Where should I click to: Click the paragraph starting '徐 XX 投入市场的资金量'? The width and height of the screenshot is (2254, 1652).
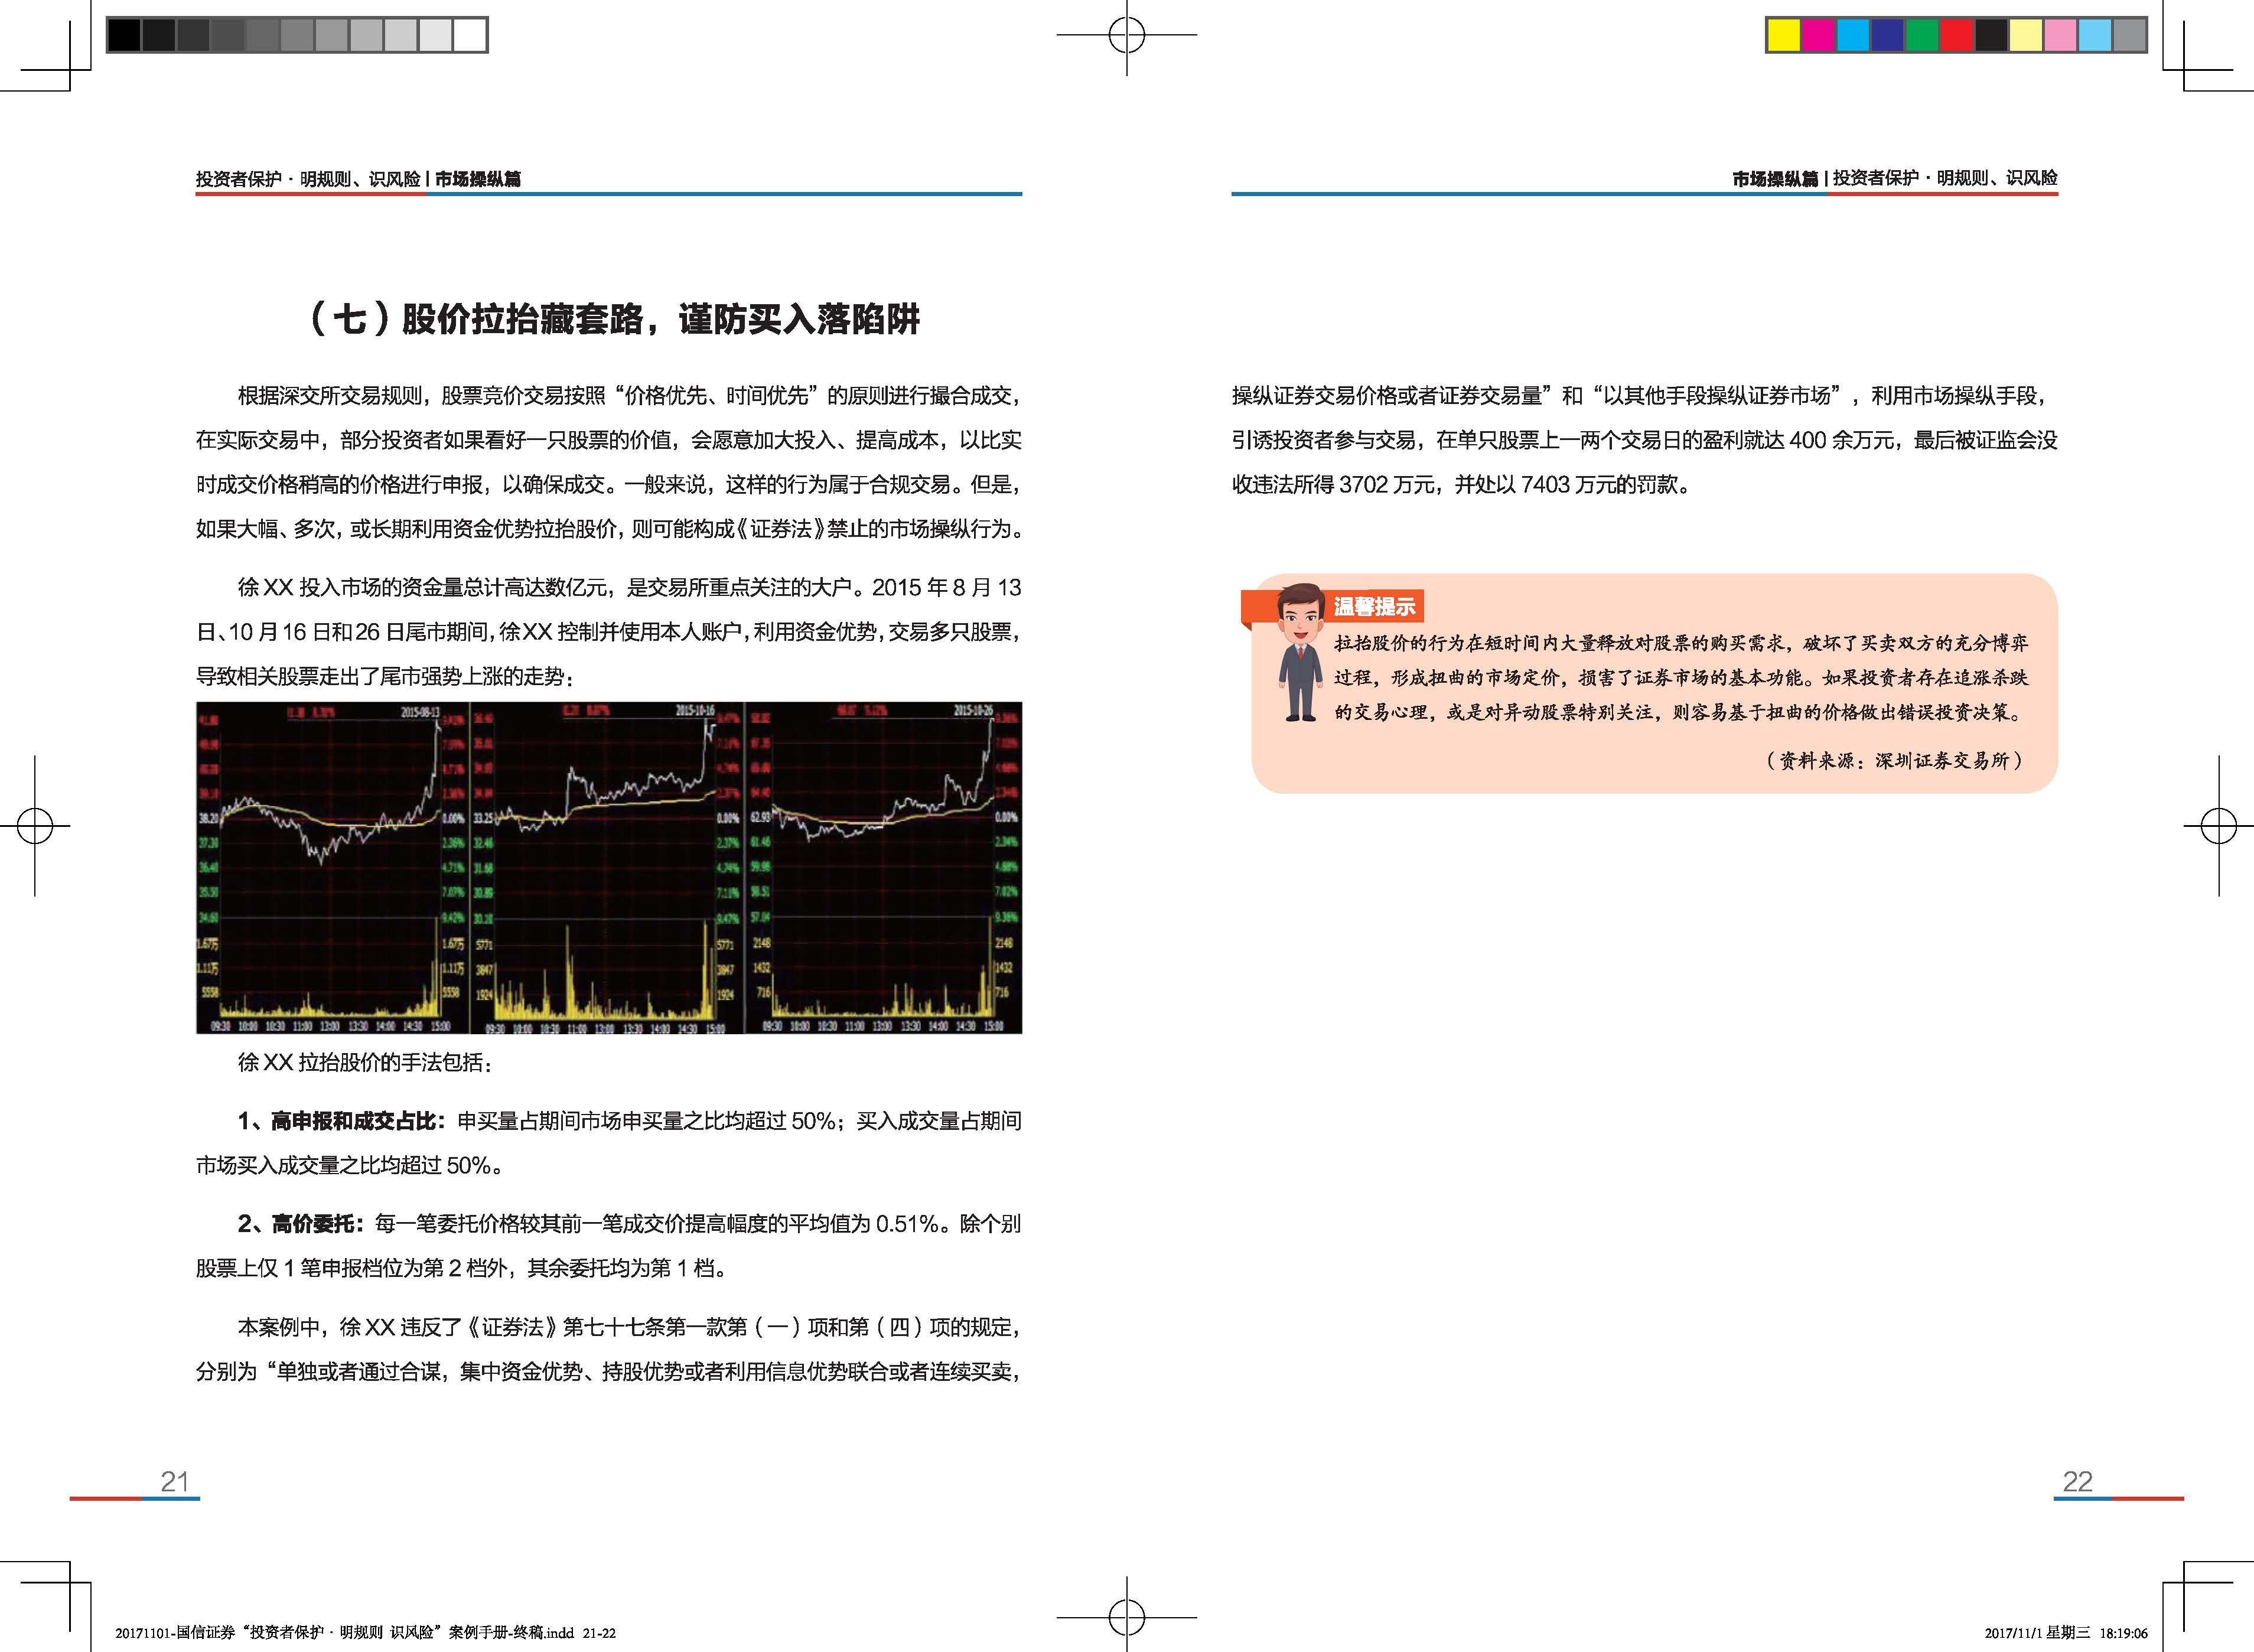point(609,632)
